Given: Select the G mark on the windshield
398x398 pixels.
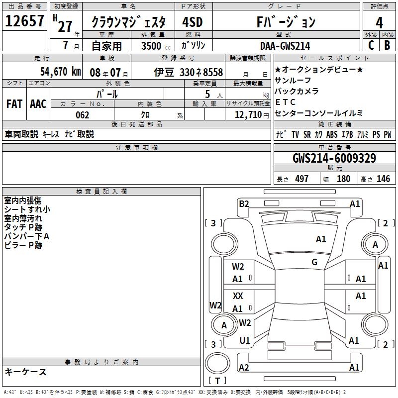Looking at the screenshot, I should point(314,262).
